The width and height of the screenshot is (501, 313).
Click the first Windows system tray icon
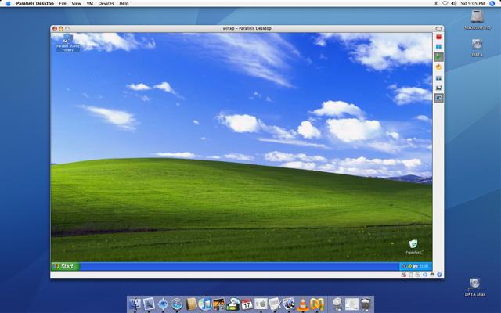tap(404, 266)
